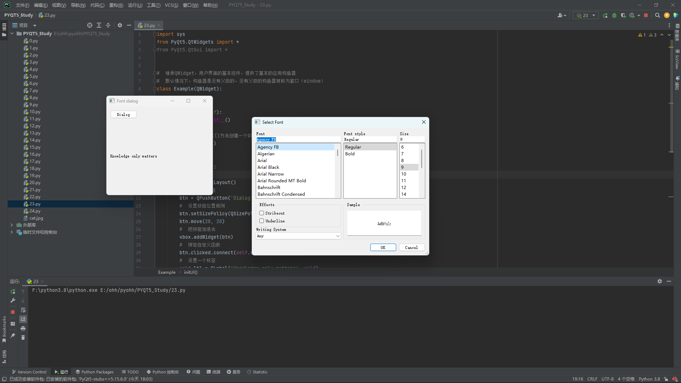Open Run panel settings gear
Viewport: 681px width, 383px height.
tap(660, 281)
